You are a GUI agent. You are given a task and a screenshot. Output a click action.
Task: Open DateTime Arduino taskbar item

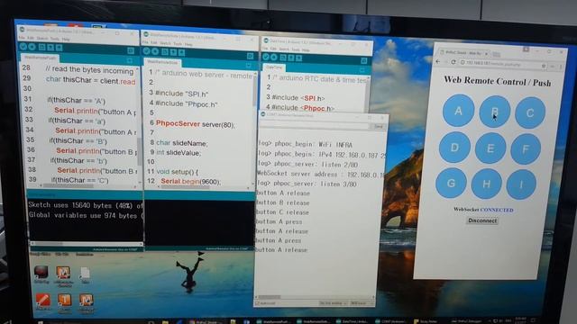(353, 321)
